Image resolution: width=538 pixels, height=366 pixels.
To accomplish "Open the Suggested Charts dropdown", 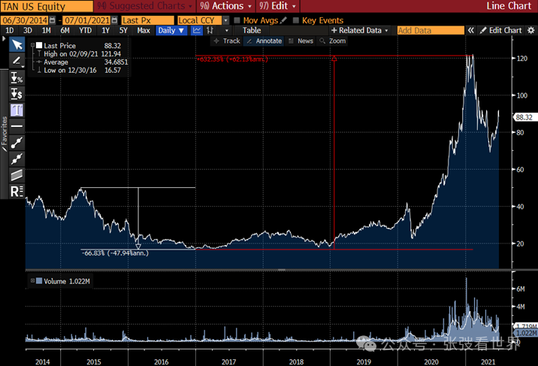I will click(x=144, y=6).
